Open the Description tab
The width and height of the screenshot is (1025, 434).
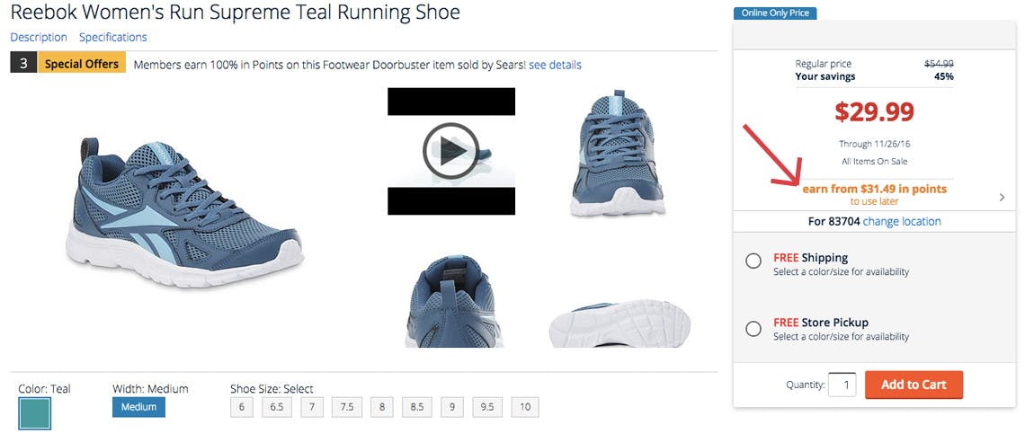(39, 37)
